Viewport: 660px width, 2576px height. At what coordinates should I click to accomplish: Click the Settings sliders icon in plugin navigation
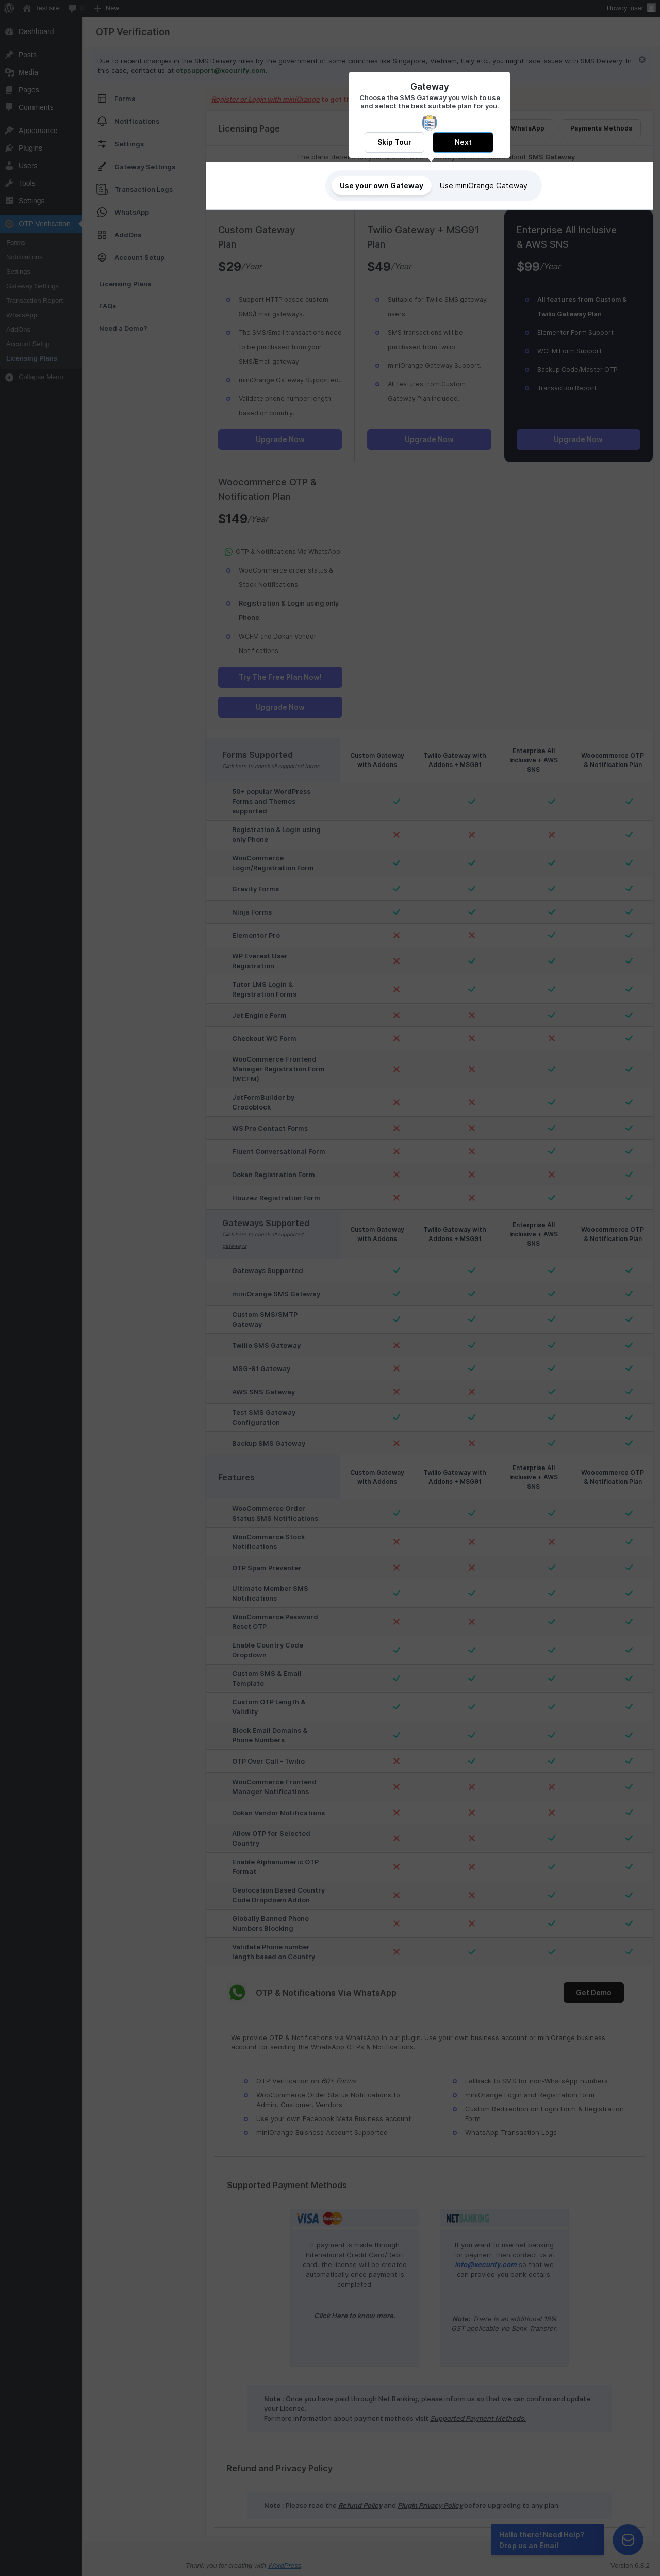click(x=102, y=144)
